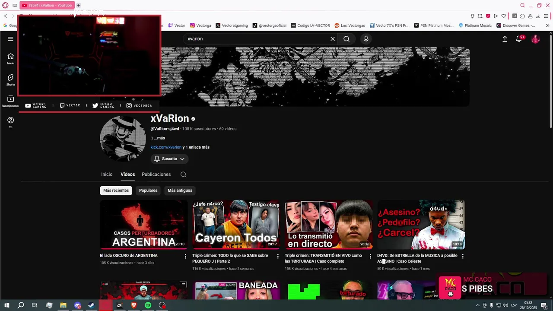Open the Discover Games bookmark
The height and width of the screenshot is (311, 553).
coord(516,25)
